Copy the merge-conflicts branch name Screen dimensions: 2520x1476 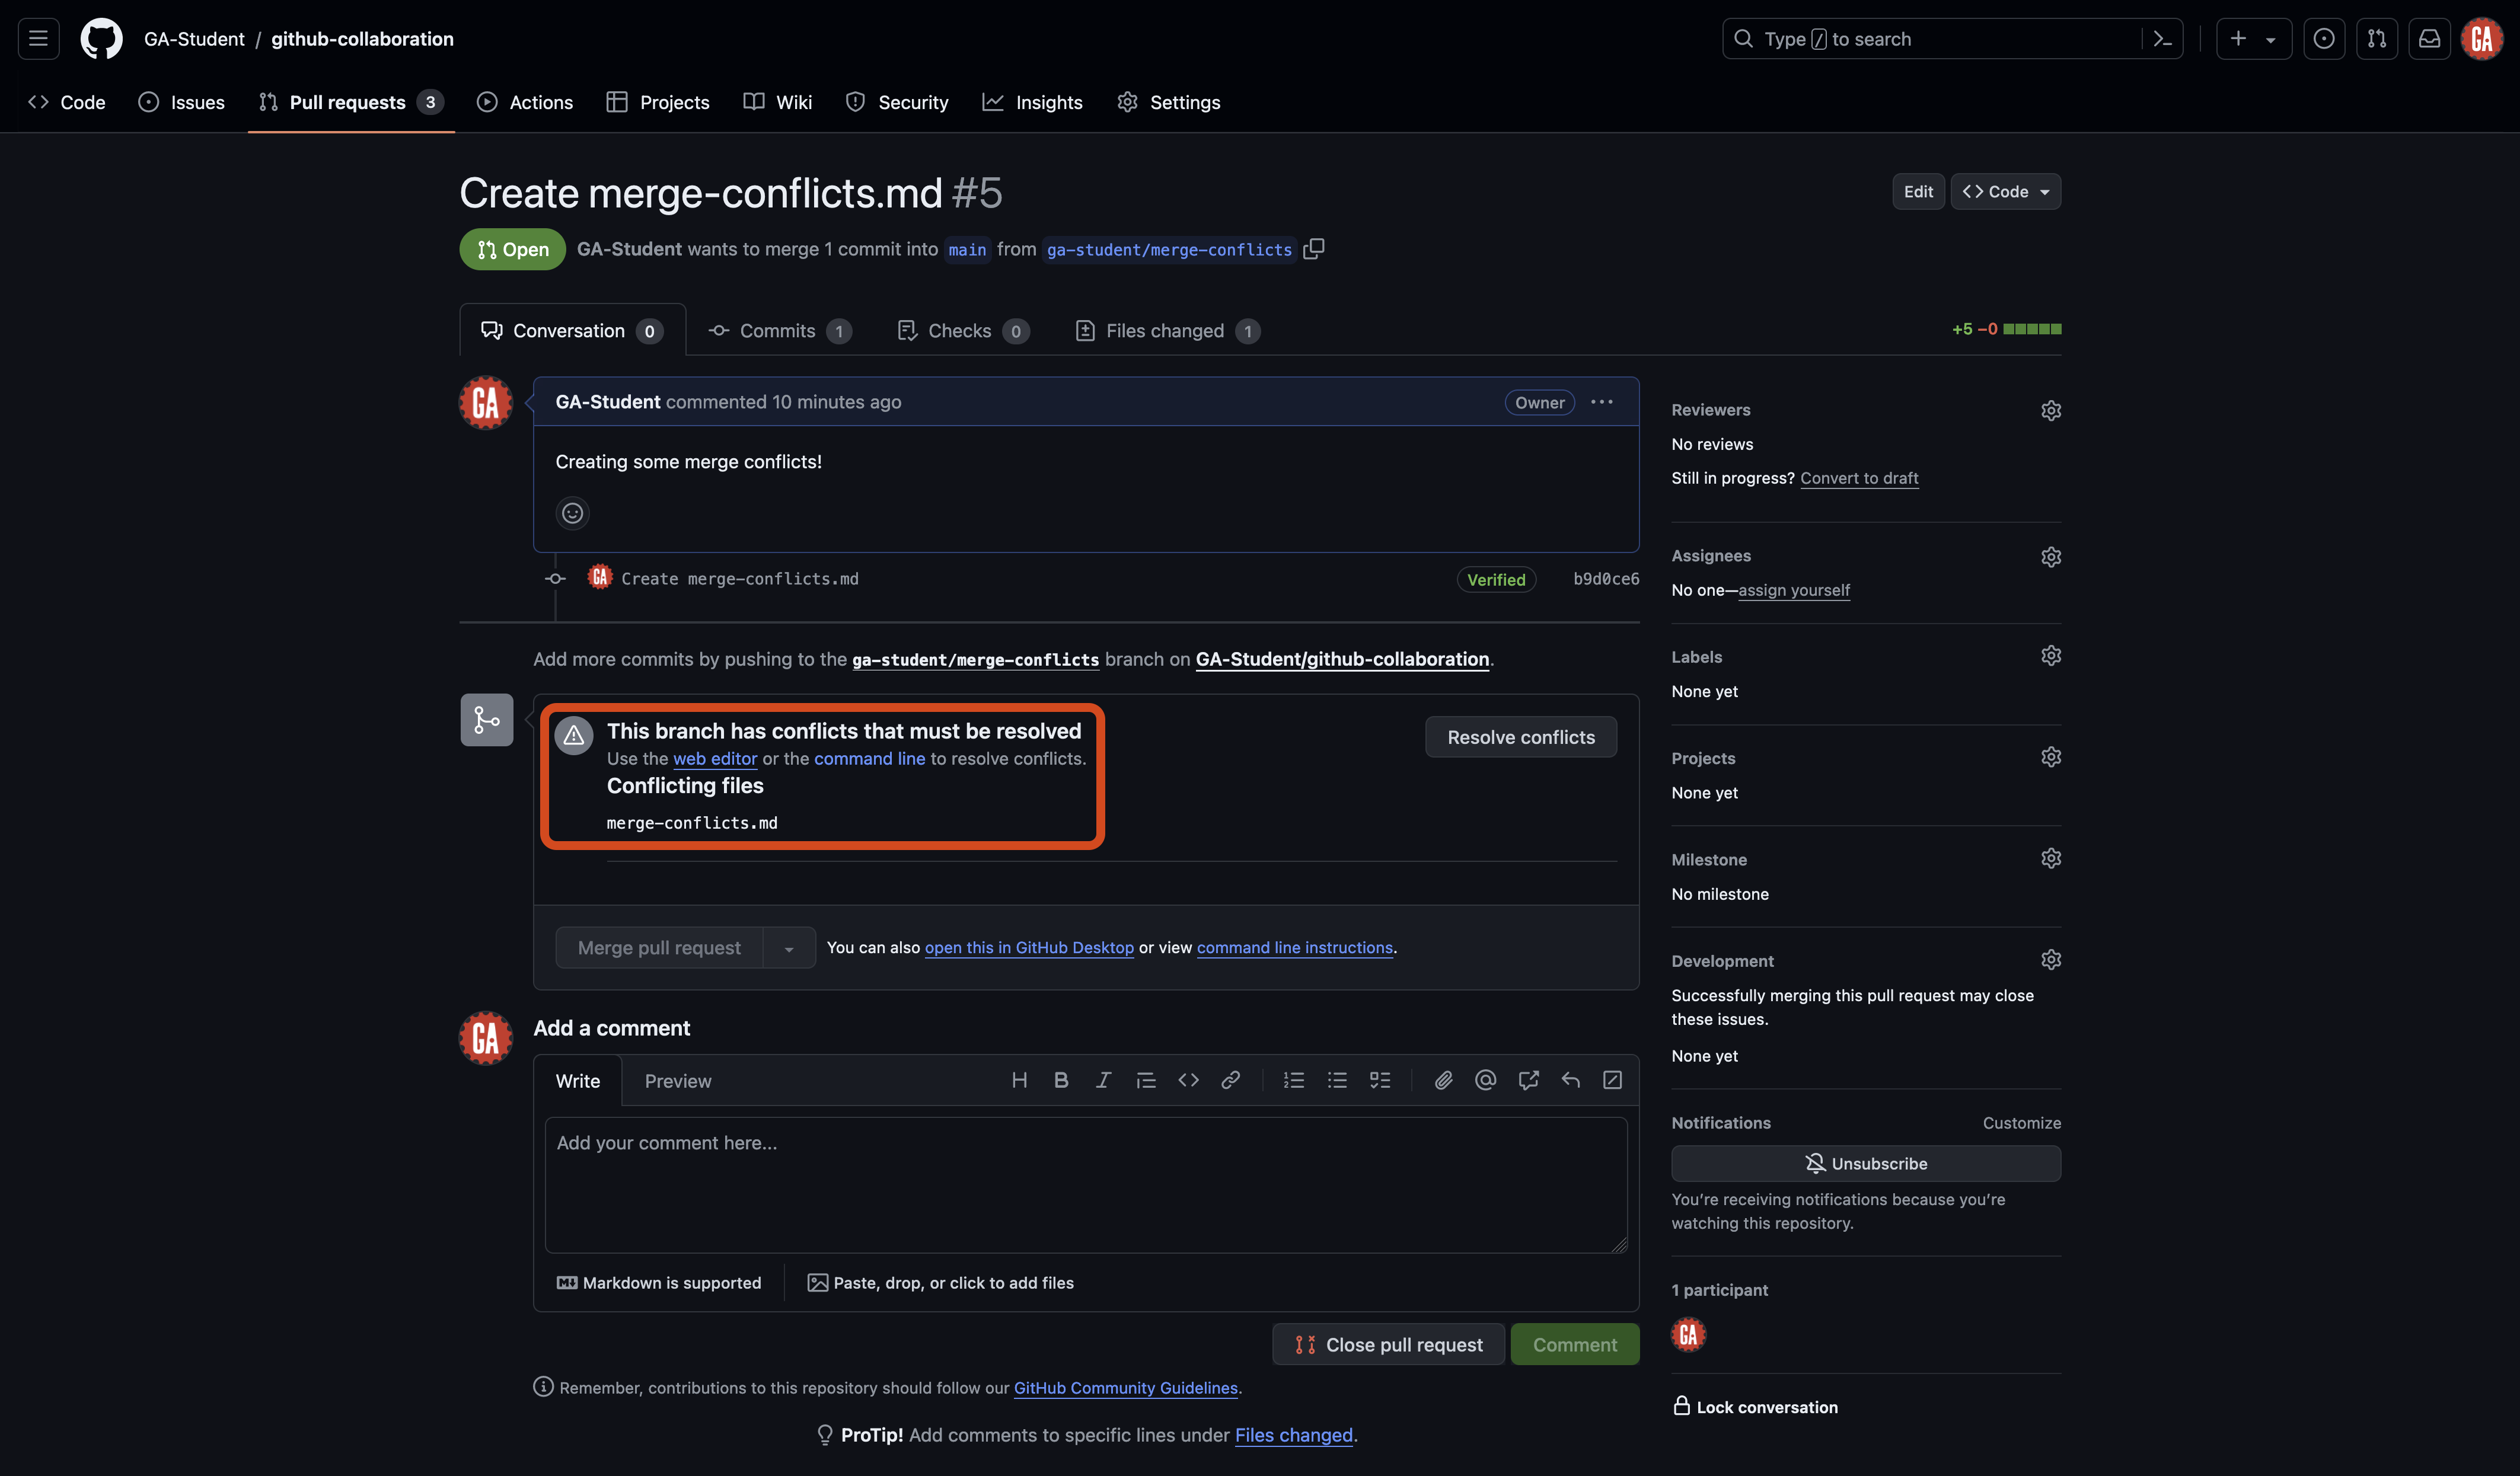coord(1313,249)
